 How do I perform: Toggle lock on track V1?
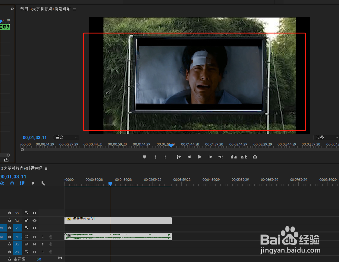10,228
